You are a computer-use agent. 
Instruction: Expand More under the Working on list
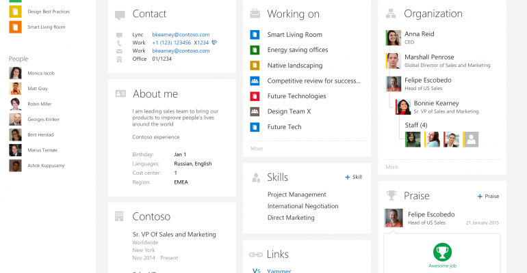point(257,148)
